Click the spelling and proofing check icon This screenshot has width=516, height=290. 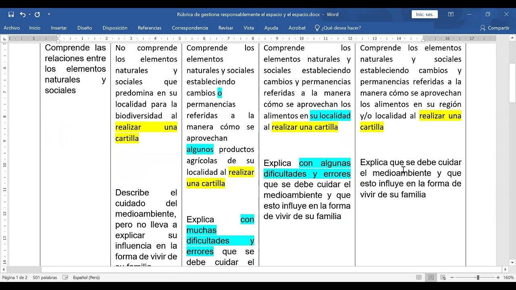pyautogui.click(x=65, y=278)
